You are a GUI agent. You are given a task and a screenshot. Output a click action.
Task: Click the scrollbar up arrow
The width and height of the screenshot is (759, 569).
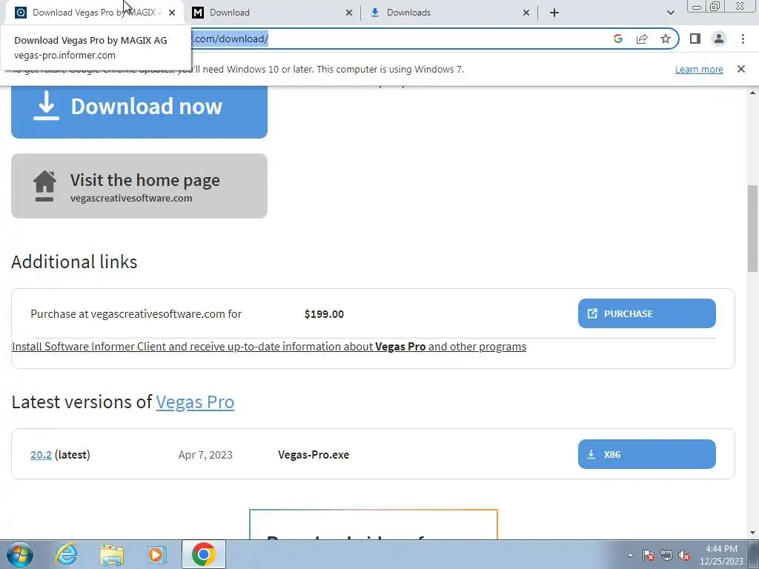[753, 93]
